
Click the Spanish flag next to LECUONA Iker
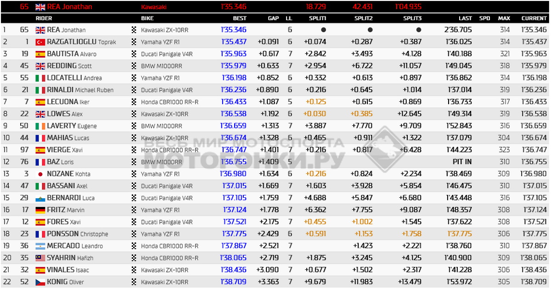pyautogui.click(x=40, y=102)
